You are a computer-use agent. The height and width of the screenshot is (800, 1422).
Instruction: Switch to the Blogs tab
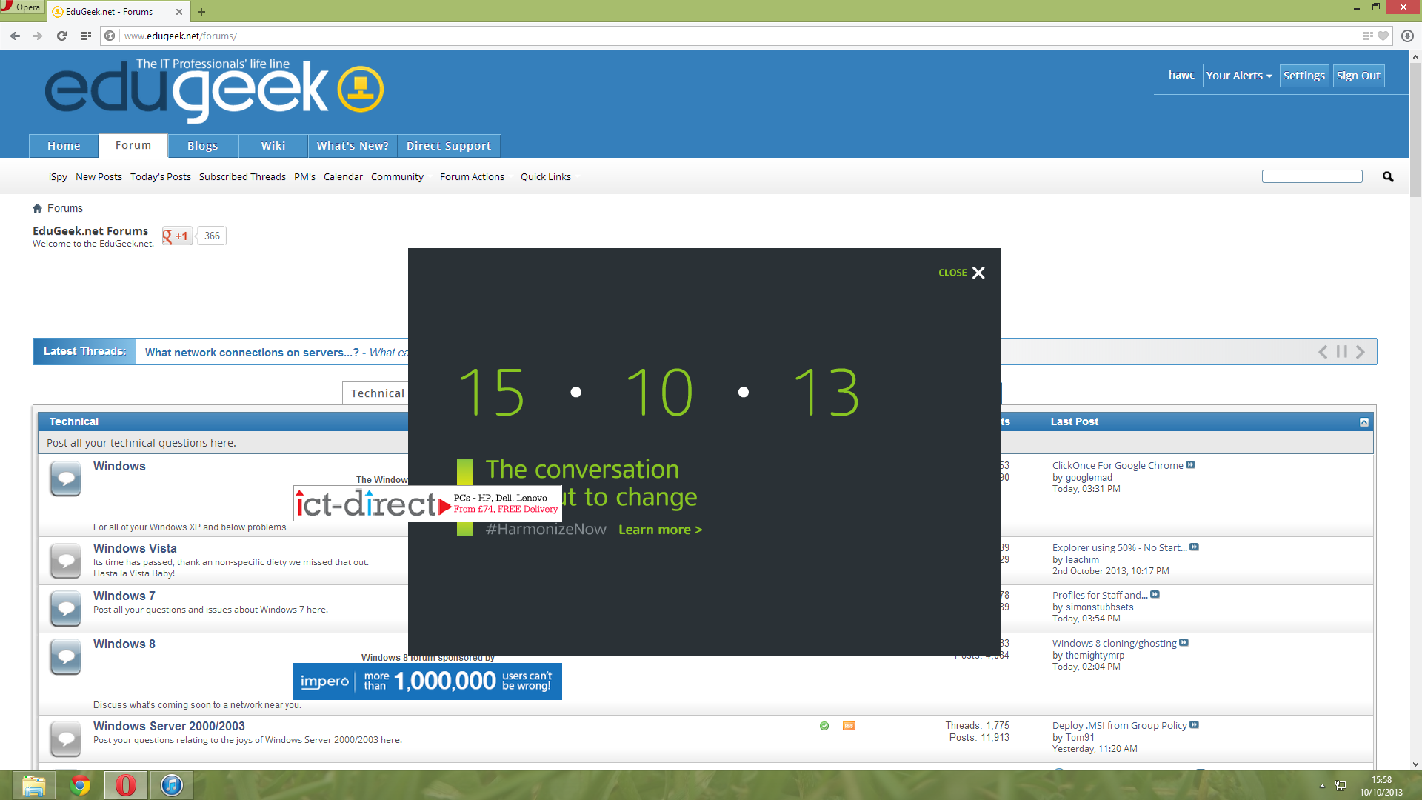(202, 146)
